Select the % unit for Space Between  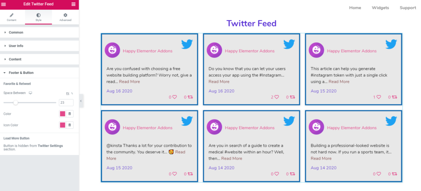pos(72,93)
